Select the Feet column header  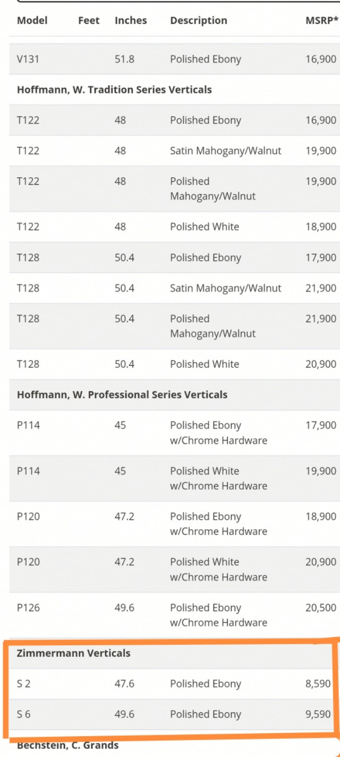[x=89, y=21]
